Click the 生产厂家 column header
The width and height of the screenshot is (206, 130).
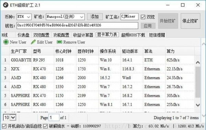[21, 51]
